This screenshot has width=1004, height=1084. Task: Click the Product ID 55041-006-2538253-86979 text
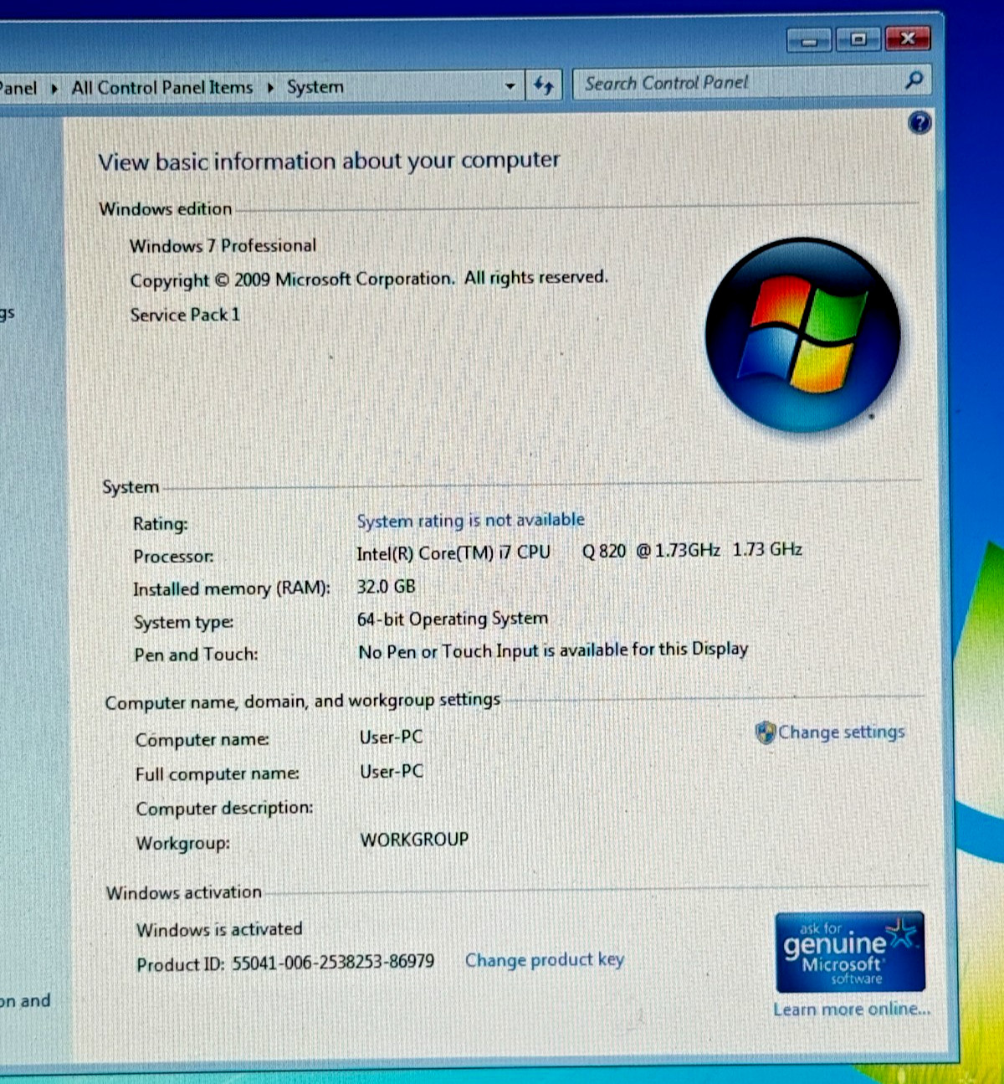pos(285,963)
